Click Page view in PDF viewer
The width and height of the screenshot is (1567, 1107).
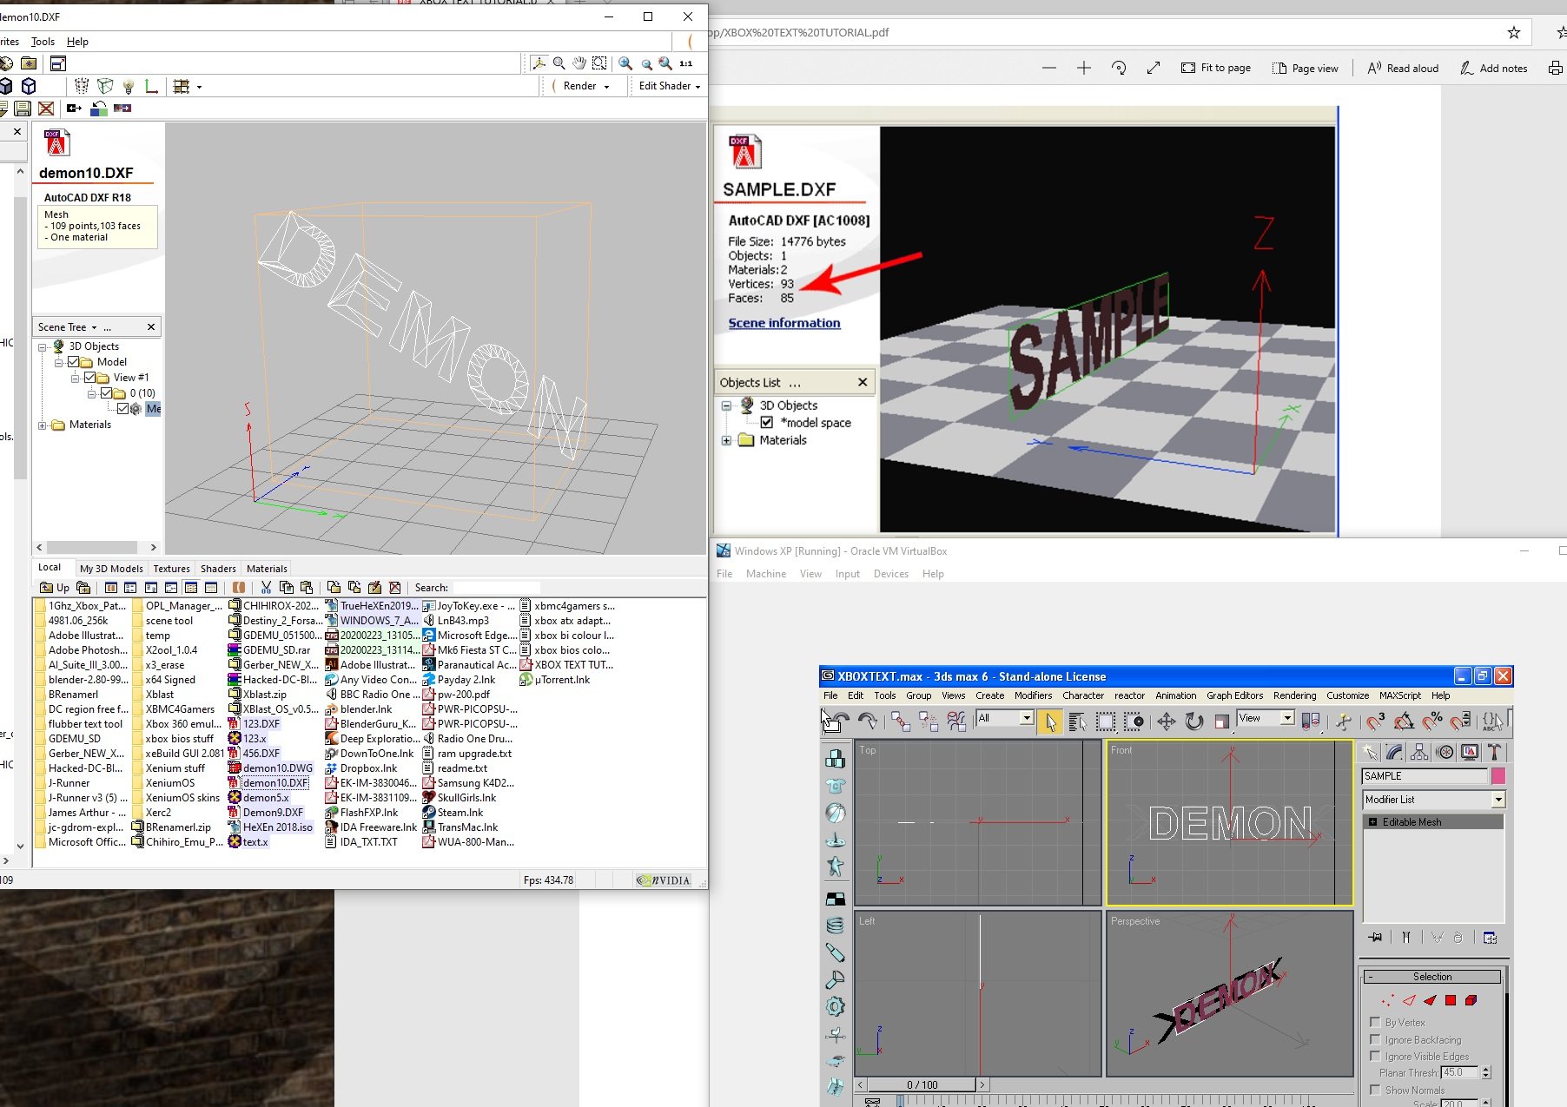pyautogui.click(x=1305, y=68)
